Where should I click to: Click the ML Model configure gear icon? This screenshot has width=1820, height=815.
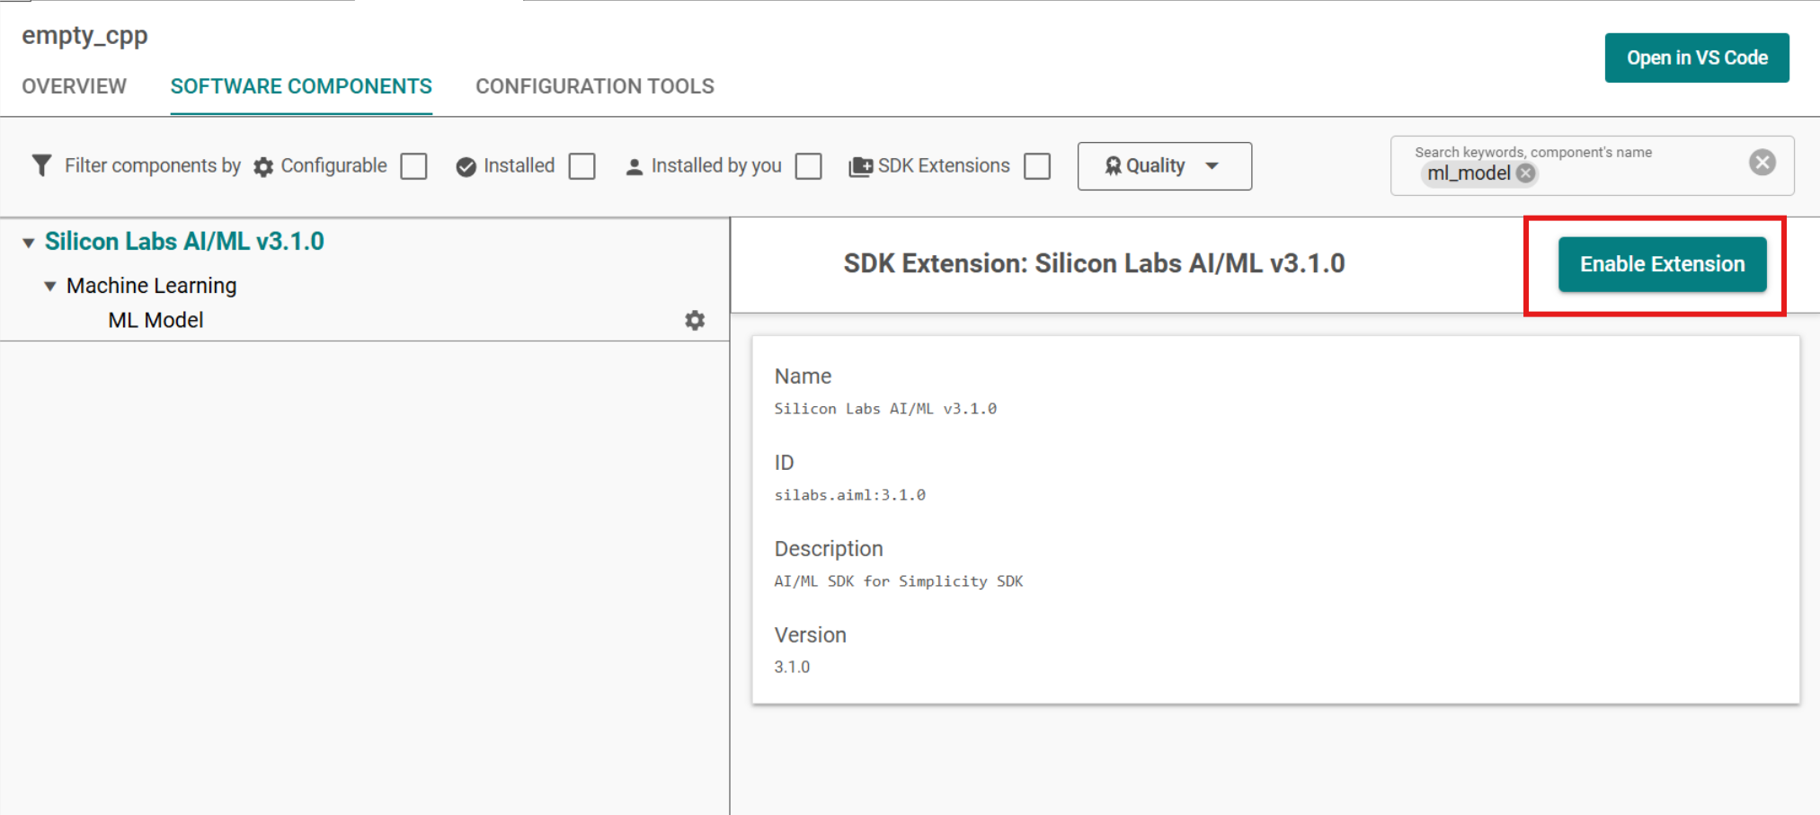[x=695, y=320]
